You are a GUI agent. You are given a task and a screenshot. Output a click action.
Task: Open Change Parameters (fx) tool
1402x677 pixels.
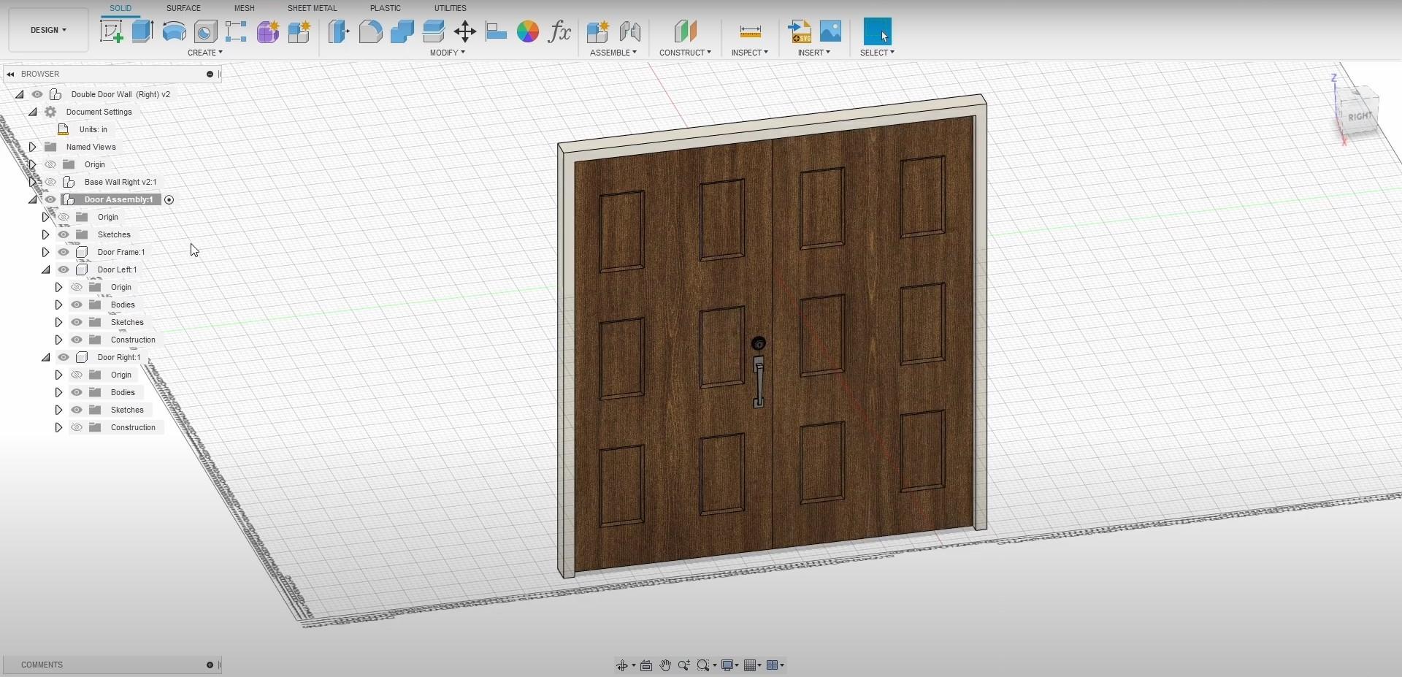[559, 31]
